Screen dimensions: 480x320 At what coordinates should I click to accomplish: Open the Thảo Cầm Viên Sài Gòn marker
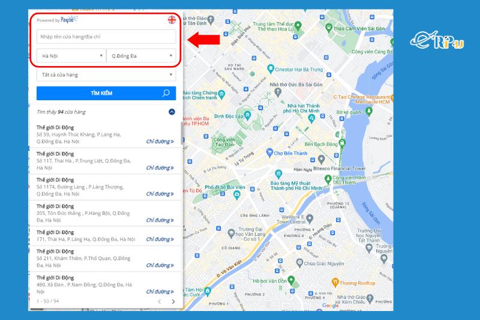click(329, 28)
